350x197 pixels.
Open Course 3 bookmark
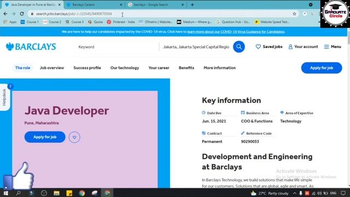[74, 22]
